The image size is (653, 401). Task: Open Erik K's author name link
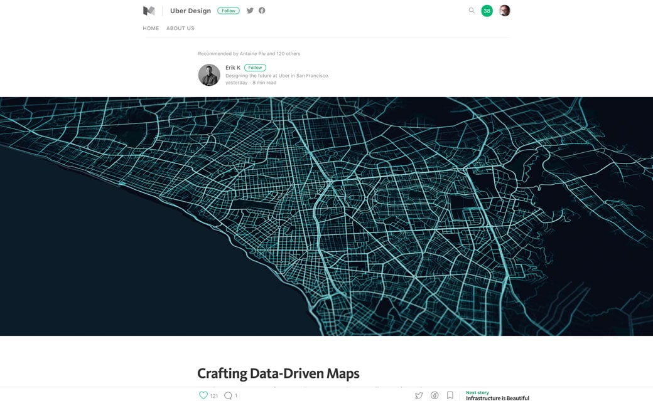pyautogui.click(x=233, y=68)
